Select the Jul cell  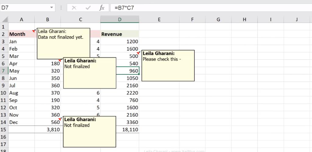pyautogui.click(x=21, y=86)
